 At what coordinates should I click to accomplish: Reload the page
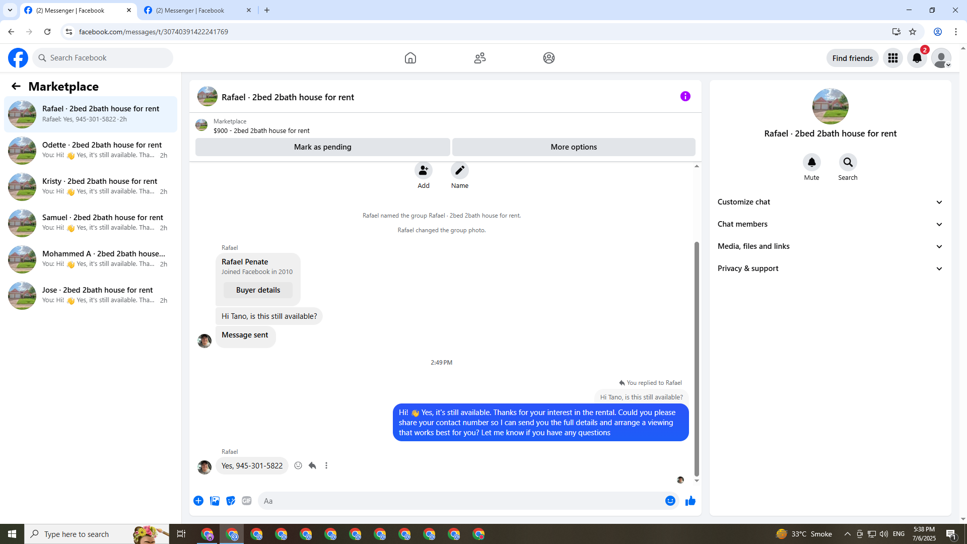[x=47, y=32]
